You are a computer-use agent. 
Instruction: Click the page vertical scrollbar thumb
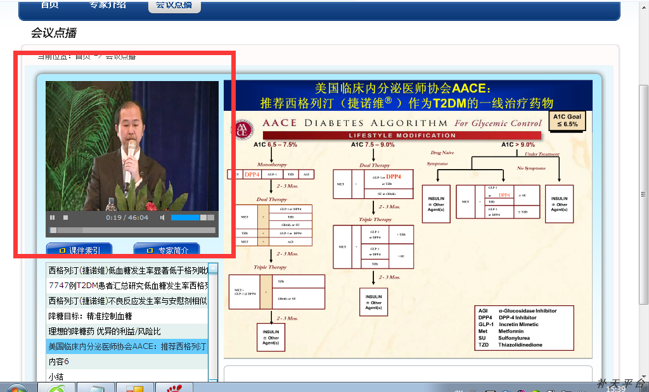[643, 194]
